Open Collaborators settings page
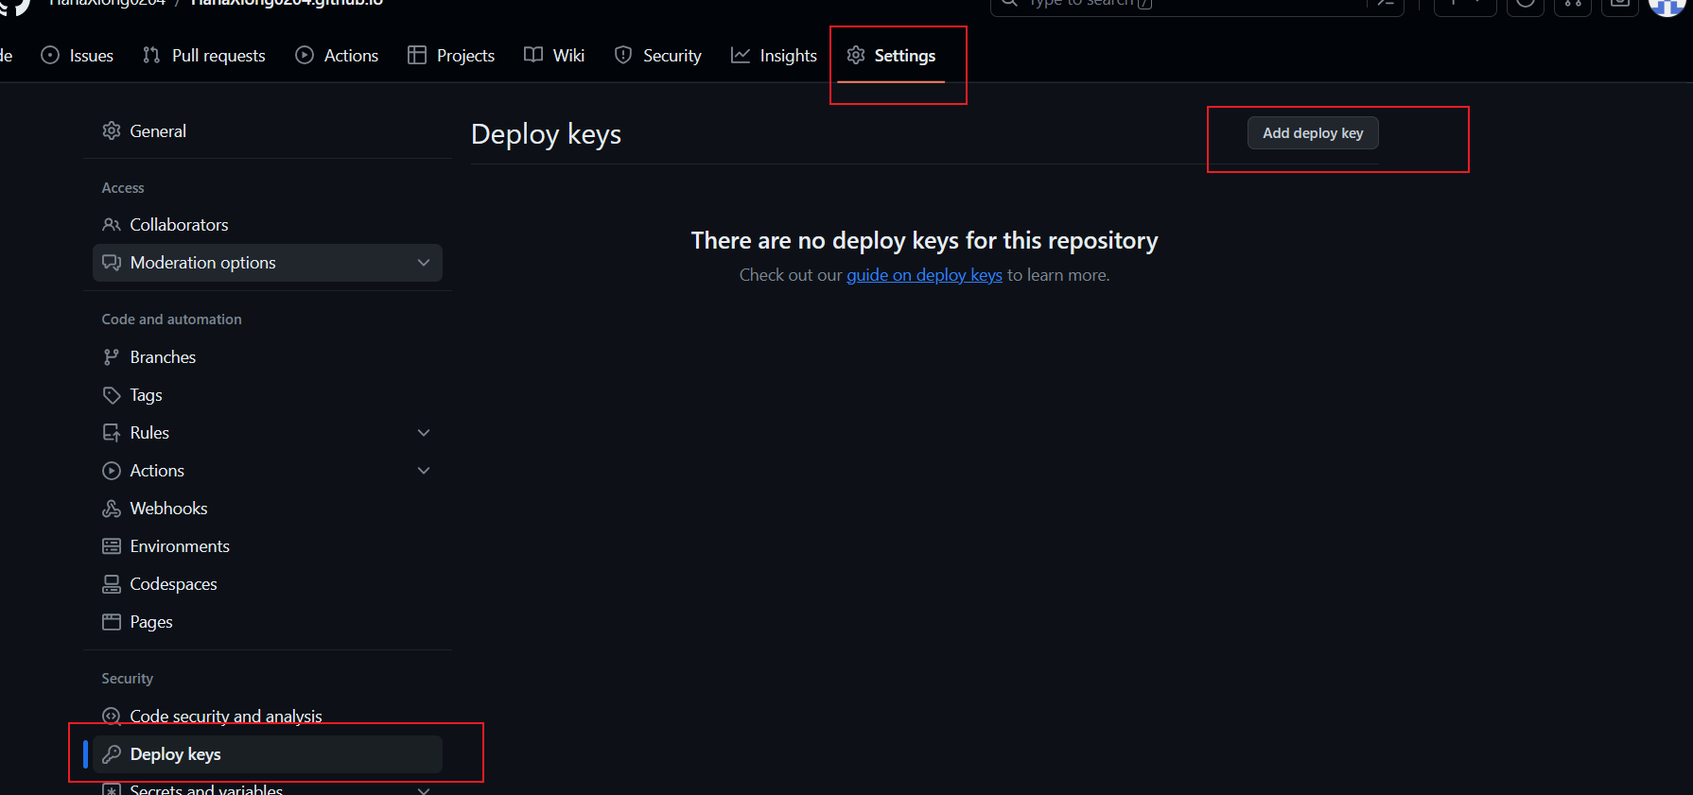Viewport: 1693px width, 795px height. 179,225
